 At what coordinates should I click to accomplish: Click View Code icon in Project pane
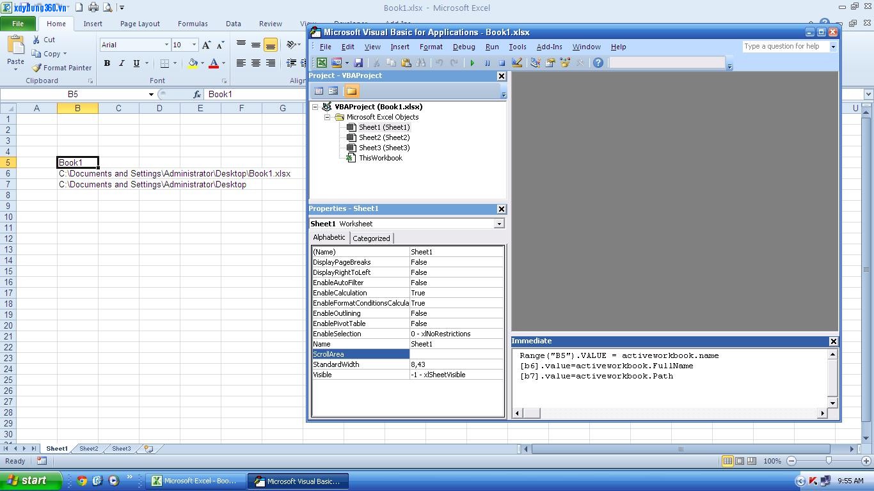319,91
